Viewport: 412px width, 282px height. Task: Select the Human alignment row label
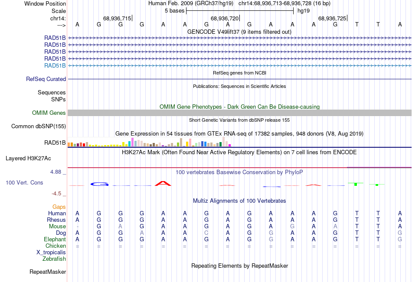point(57,213)
